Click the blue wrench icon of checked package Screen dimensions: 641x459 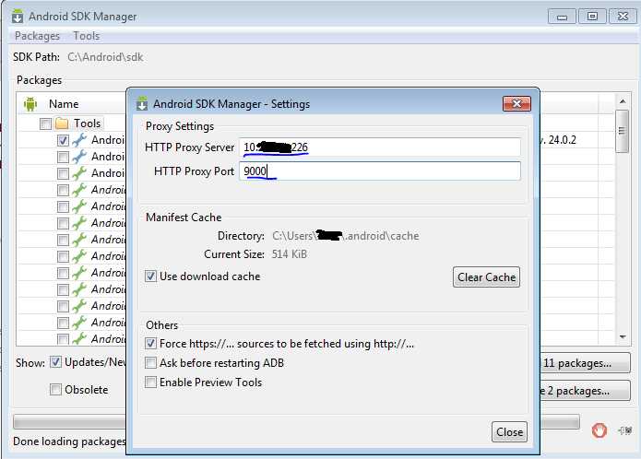pyautogui.click(x=79, y=140)
